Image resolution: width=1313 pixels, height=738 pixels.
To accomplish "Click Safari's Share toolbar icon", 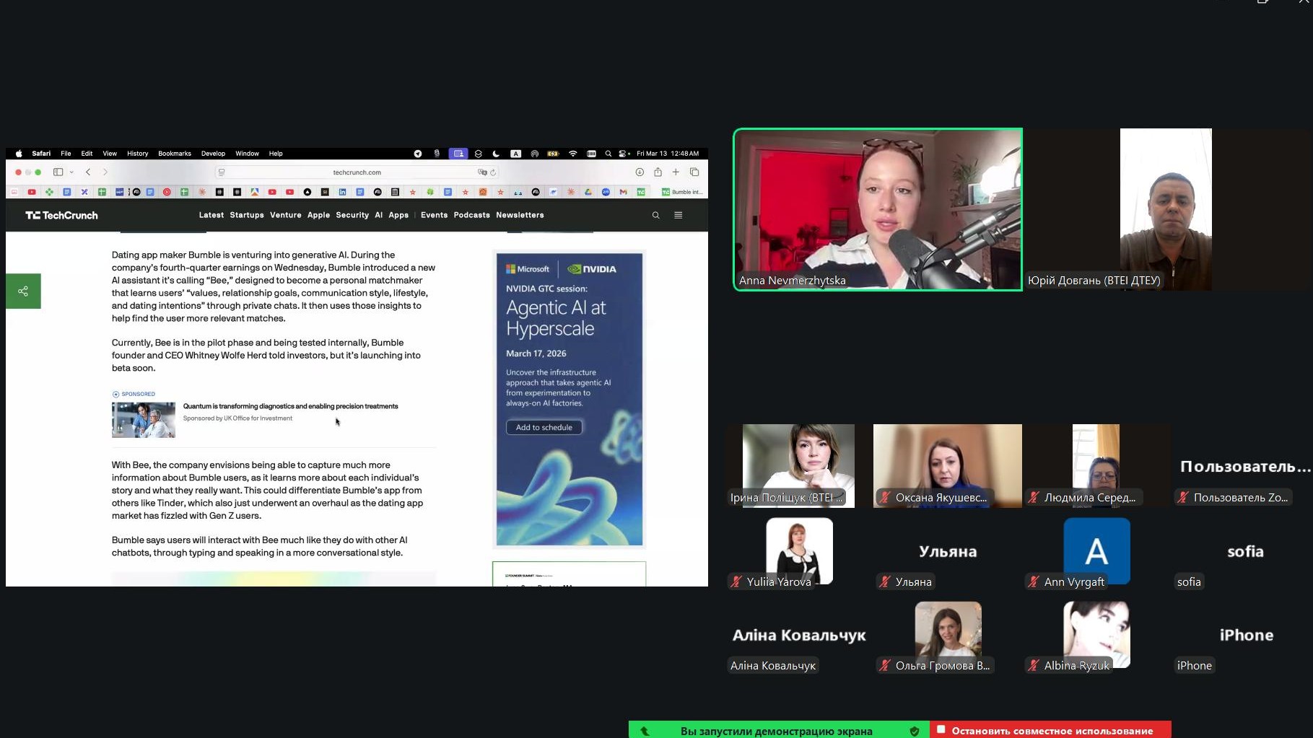I will pyautogui.click(x=658, y=172).
